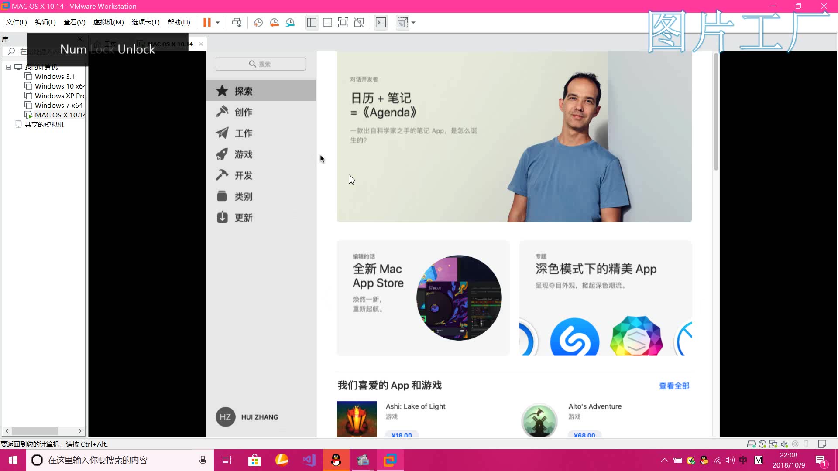Open the 探索 section in the App Store
The image size is (838, 471).
click(244, 91)
